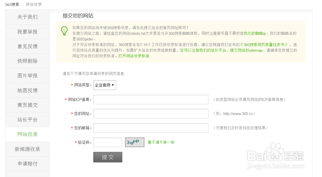Expand the 网站类型 dropdown showing 企业官网
This screenshot has height=177, width=322.
[105, 85]
